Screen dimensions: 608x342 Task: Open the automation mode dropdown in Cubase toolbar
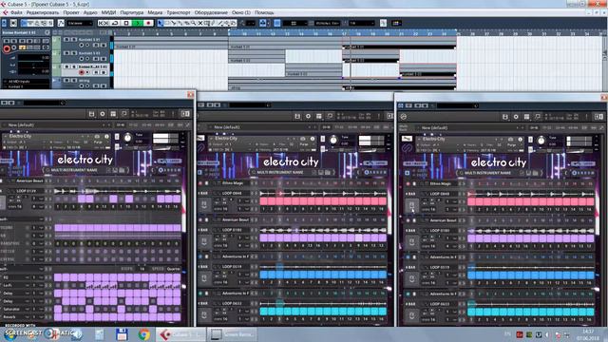80,23
